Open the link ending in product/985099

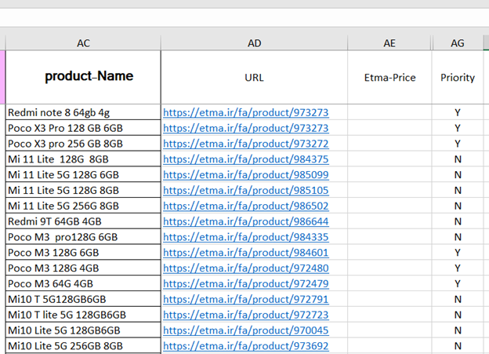pos(246,175)
